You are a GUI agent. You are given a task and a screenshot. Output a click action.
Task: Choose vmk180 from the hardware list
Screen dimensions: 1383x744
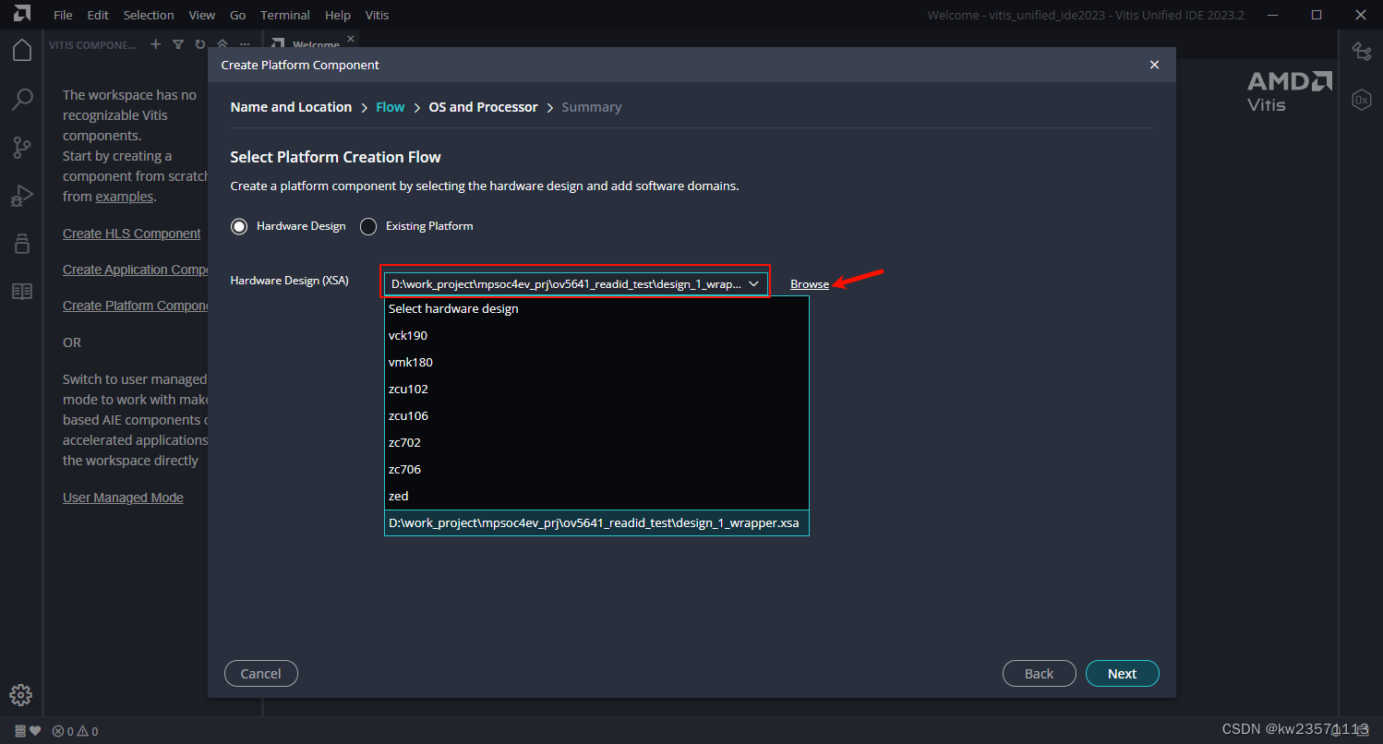pyautogui.click(x=596, y=362)
